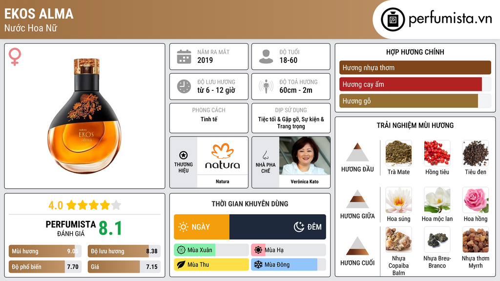The image size is (500, 281).
Task: Click the perfumista.vn perfume bottle logo
Action: pyautogui.click(x=393, y=20)
